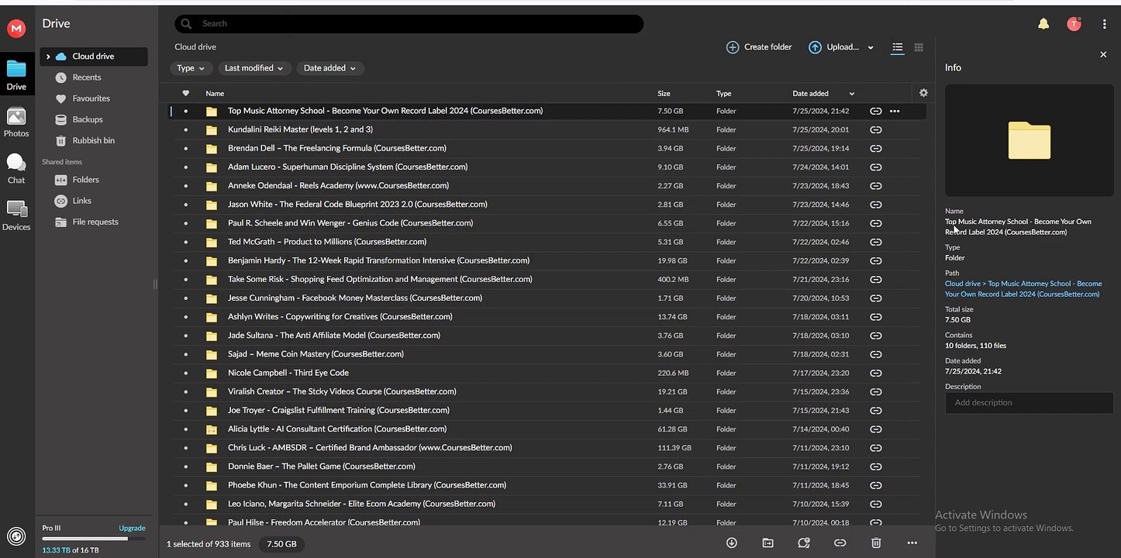Open the user avatar account menu
The height and width of the screenshot is (558, 1121).
click(1074, 24)
